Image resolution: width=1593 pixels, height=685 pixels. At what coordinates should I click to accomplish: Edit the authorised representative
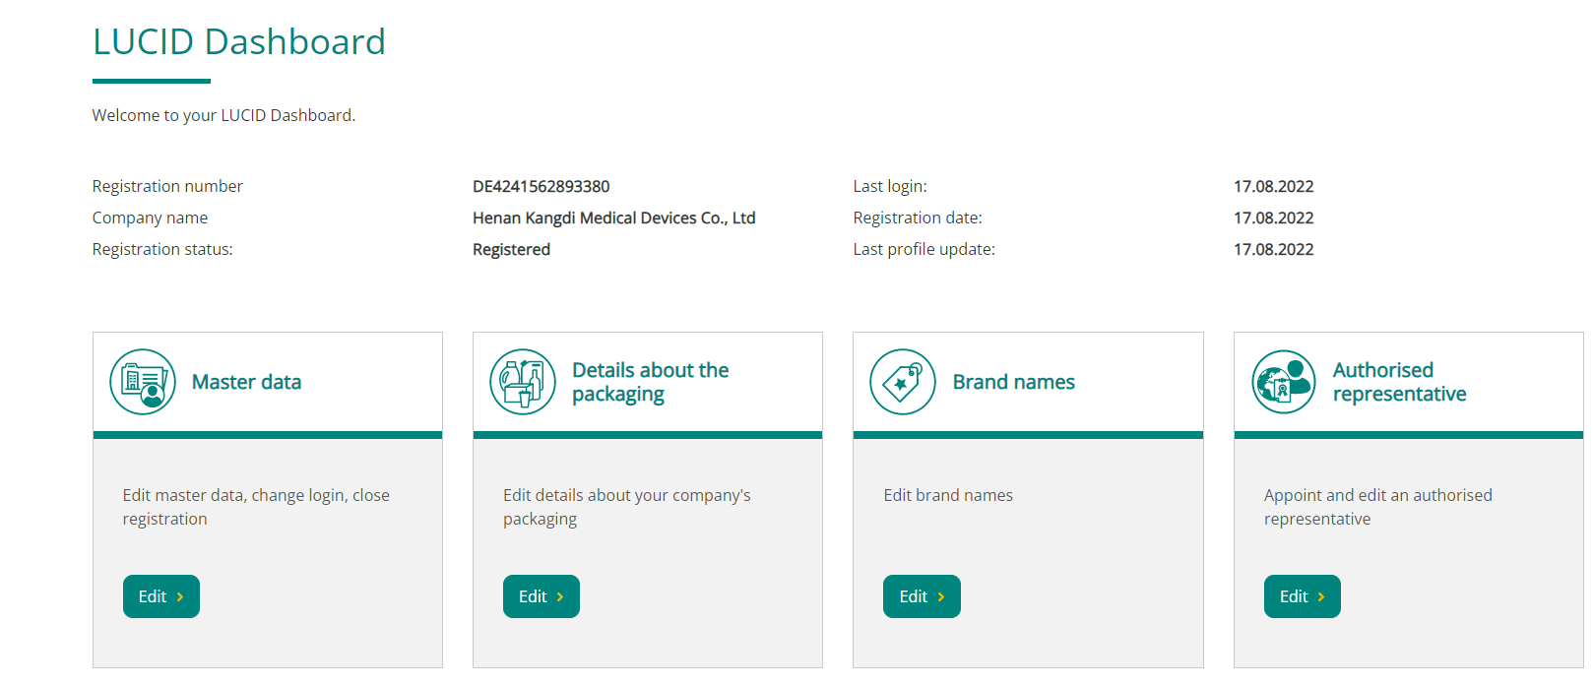pyautogui.click(x=1303, y=596)
